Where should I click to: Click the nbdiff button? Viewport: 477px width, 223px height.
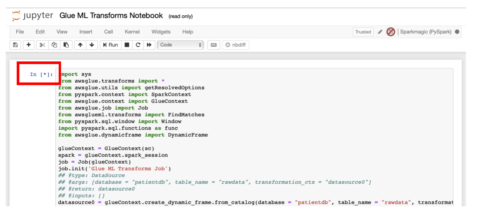point(235,45)
